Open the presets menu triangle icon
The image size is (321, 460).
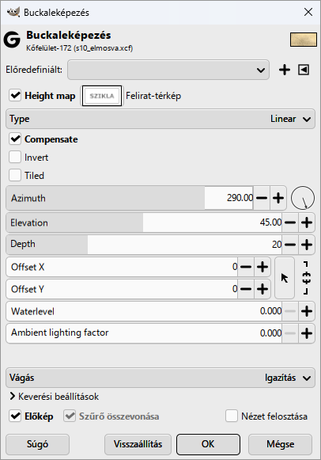[304, 70]
